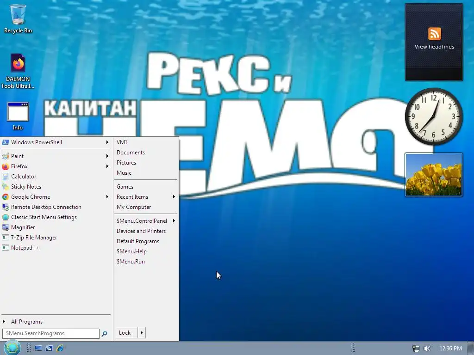The width and height of the screenshot is (474, 355).
Task: Expand All Programs arrow
Action: point(4,322)
